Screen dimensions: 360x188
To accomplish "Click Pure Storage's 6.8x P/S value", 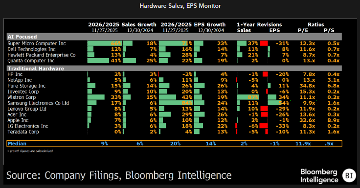I will click(334, 86).
